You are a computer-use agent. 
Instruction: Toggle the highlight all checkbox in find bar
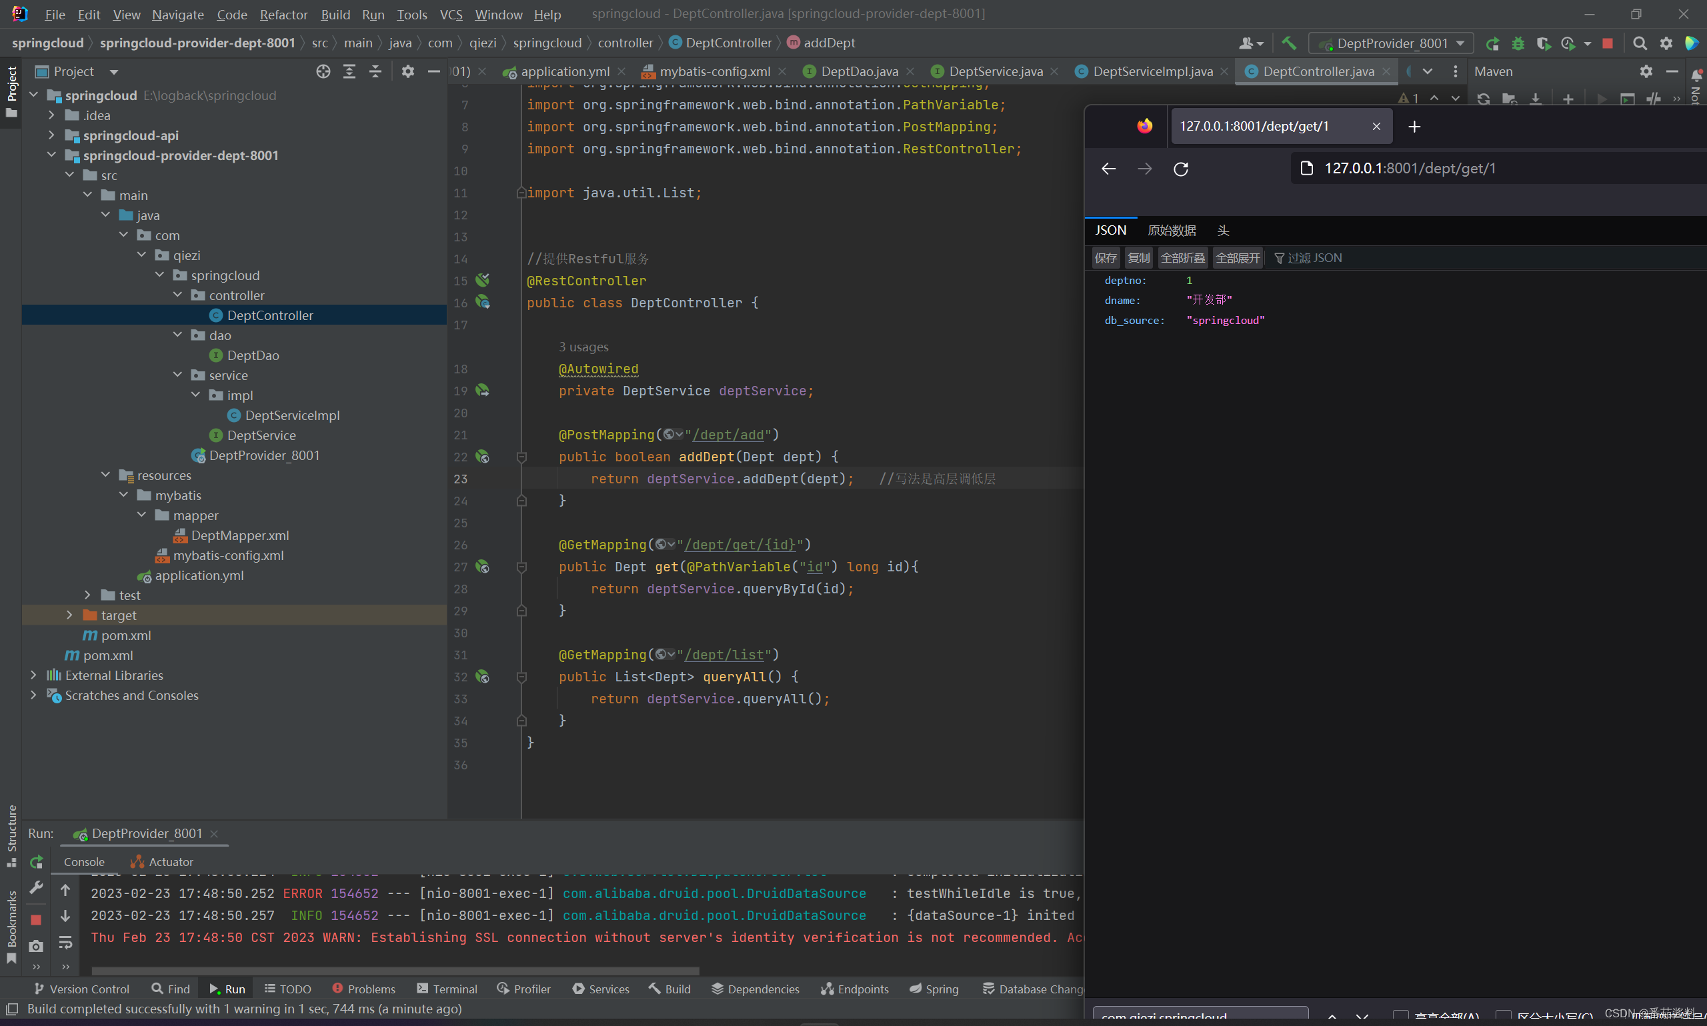point(1401,1015)
